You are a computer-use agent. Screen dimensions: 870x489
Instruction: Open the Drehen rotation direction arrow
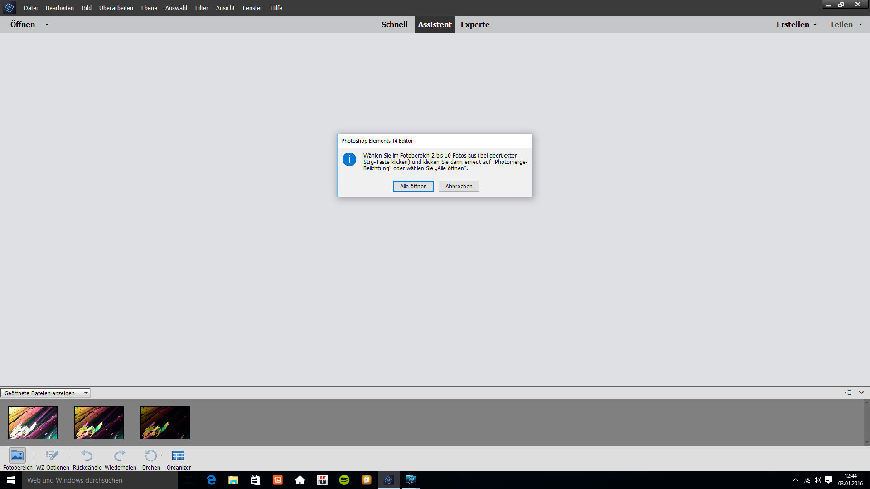pos(161,455)
